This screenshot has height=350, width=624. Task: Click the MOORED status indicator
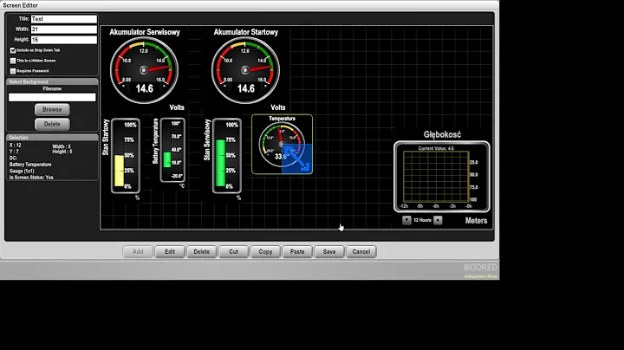click(480, 268)
